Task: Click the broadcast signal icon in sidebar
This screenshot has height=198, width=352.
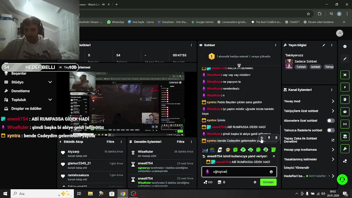Action: [x=345, y=124]
